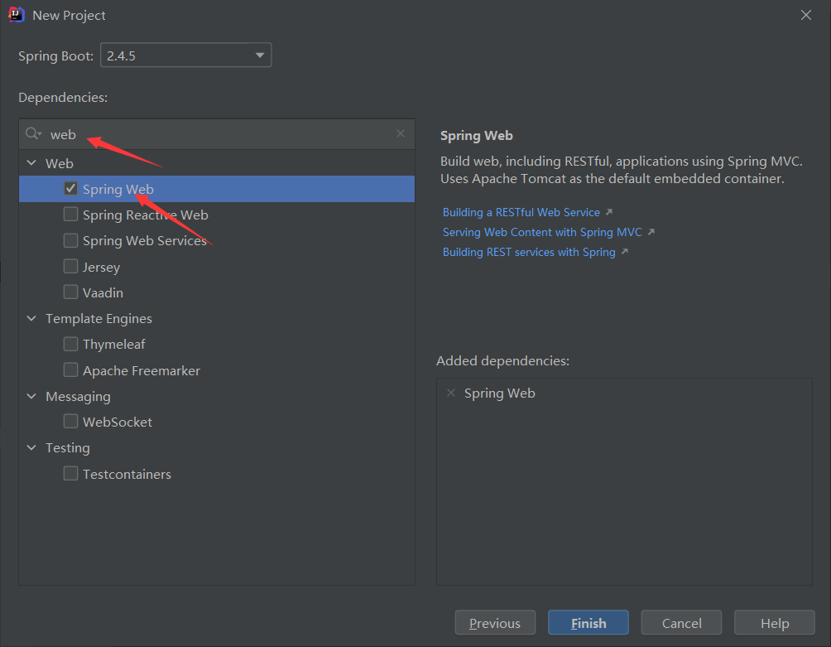The height and width of the screenshot is (647, 831).
Task: Enable the Spring Reactive Web checkbox
Action: [x=71, y=215]
